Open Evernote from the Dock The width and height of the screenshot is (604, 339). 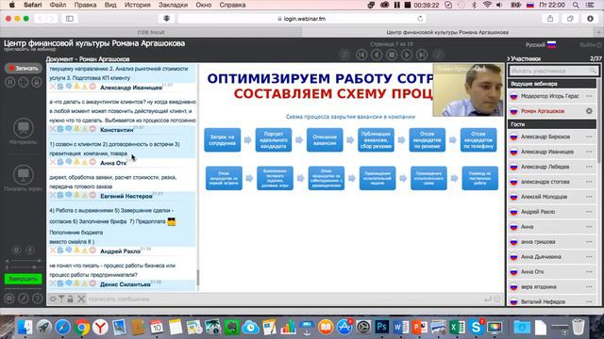pos(231,327)
